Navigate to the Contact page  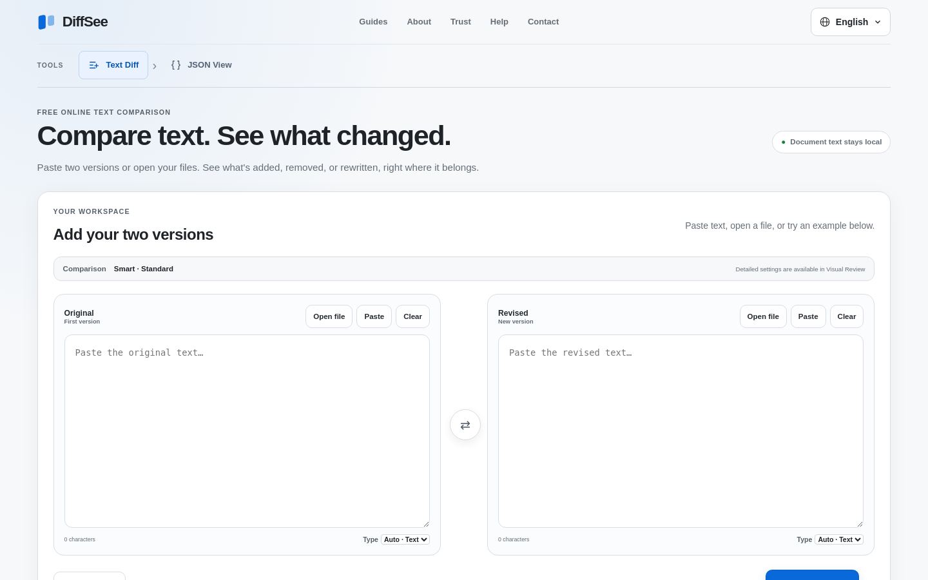click(543, 22)
